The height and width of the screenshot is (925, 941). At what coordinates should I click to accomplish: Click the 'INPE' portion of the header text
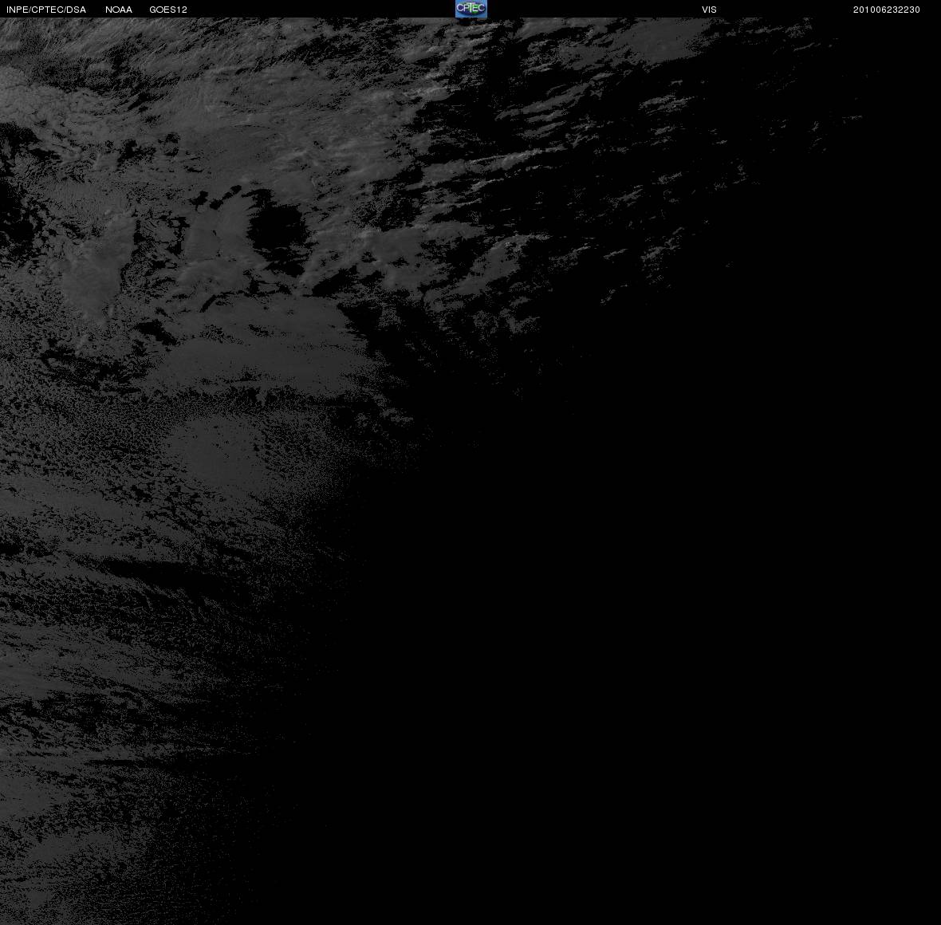16,10
